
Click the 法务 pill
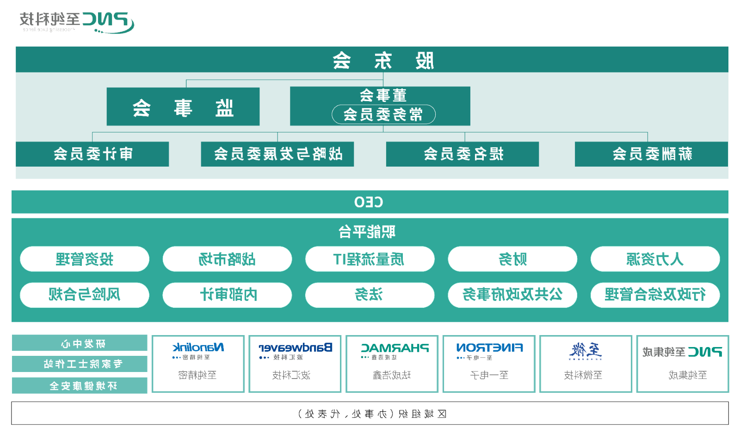pyautogui.click(x=370, y=295)
